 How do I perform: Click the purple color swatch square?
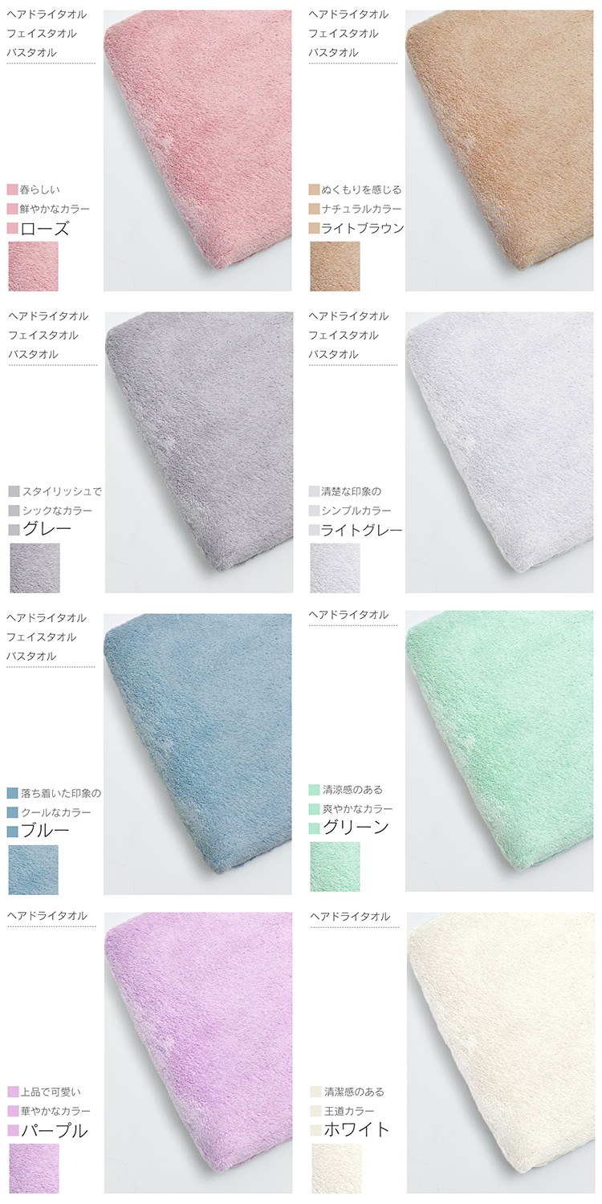pyautogui.click(x=35, y=1169)
